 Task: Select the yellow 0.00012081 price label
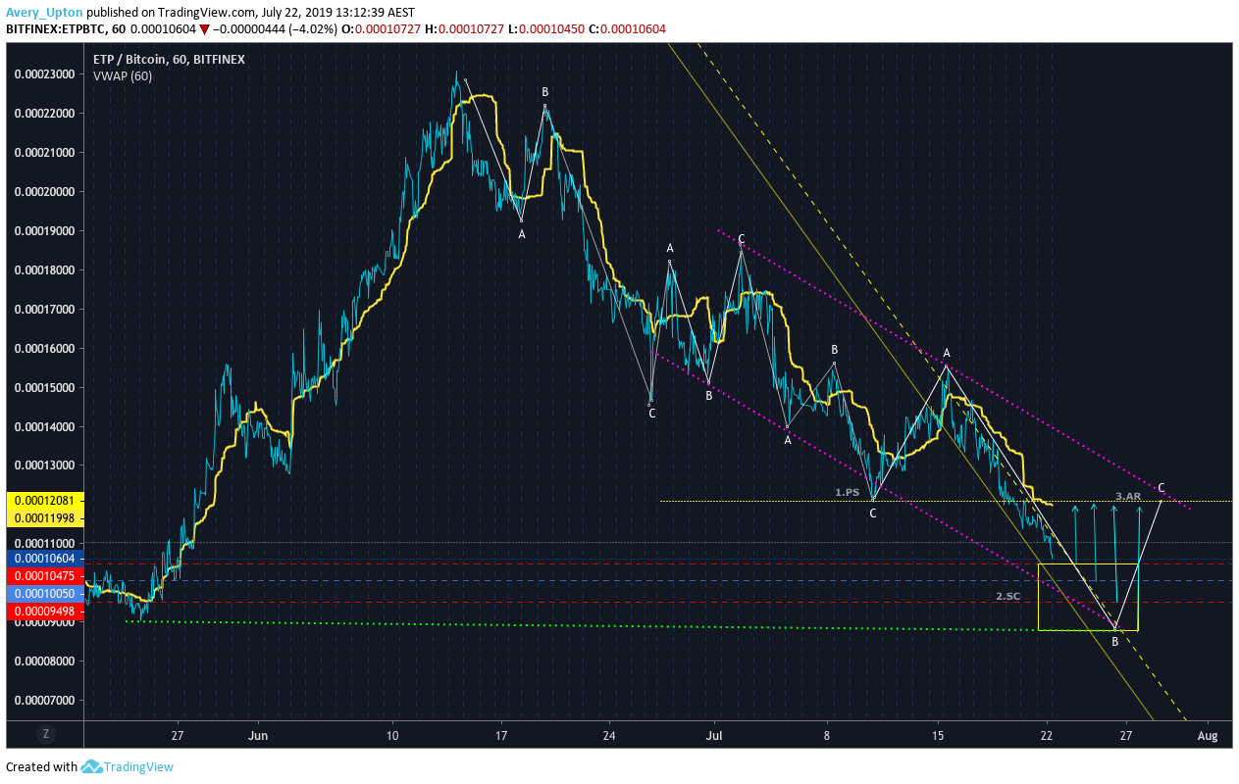click(45, 500)
